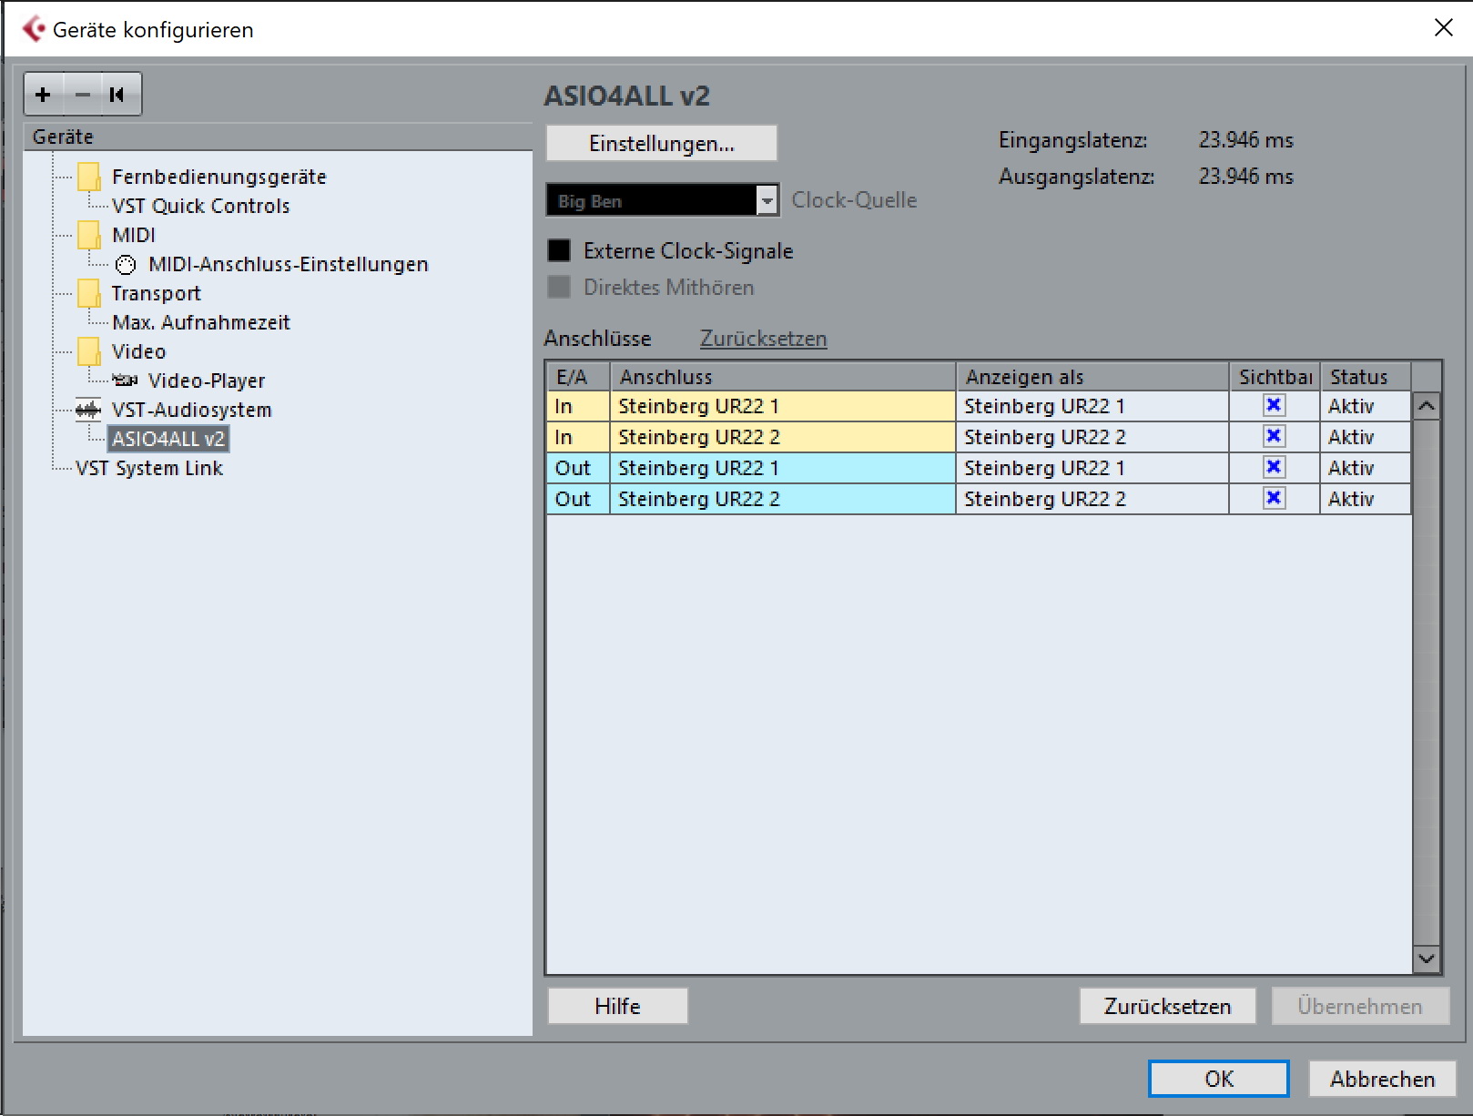This screenshot has width=1473, height=1116.
Task: Select ASIO4ALL v2 in device tree
Action: tap(168, 439)
